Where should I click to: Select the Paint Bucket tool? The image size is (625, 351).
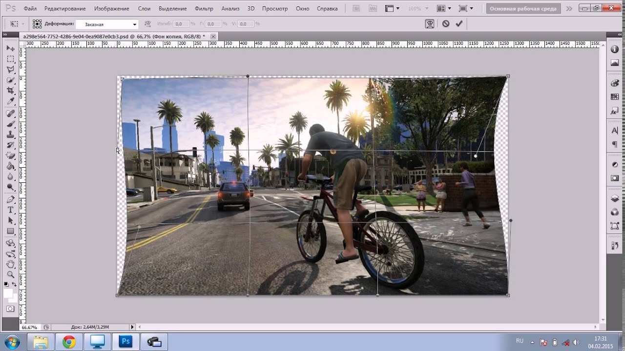click(x=10, y=166)
